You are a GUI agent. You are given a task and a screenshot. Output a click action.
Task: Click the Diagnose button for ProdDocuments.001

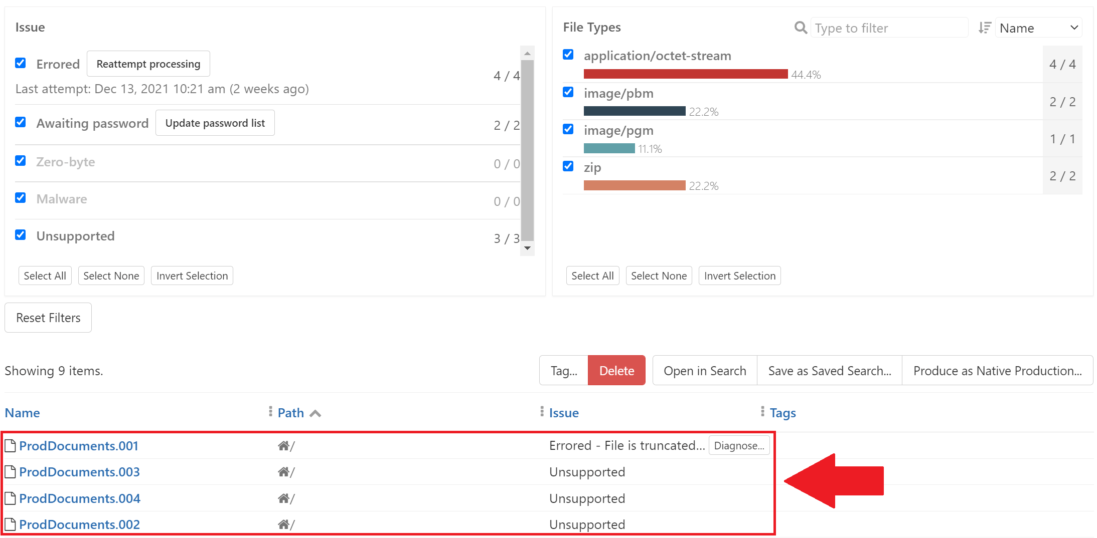click(739, 445)
